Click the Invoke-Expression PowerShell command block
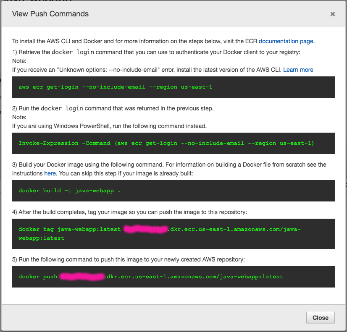 pyautogui.click(x=173, y=143)
